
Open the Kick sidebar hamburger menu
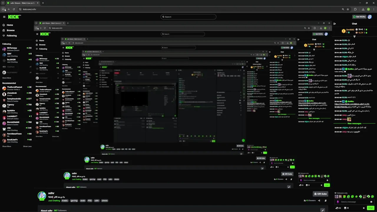4,17
